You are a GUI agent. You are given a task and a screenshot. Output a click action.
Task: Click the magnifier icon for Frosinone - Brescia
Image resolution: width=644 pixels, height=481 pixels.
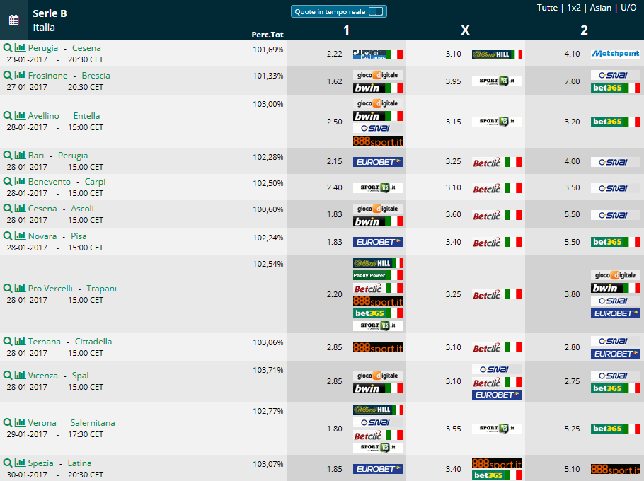(x=7, y=75)
